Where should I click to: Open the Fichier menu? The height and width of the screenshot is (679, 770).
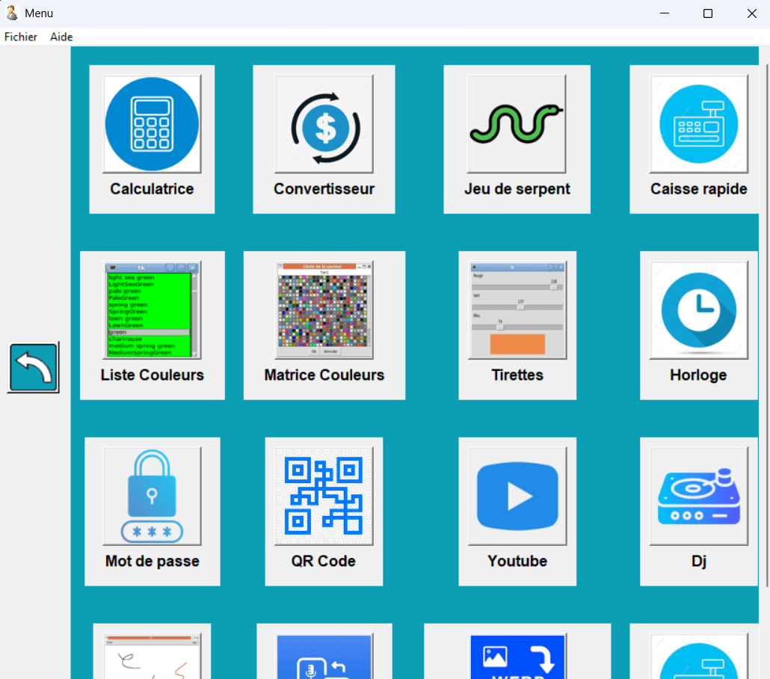click(21, 37)
